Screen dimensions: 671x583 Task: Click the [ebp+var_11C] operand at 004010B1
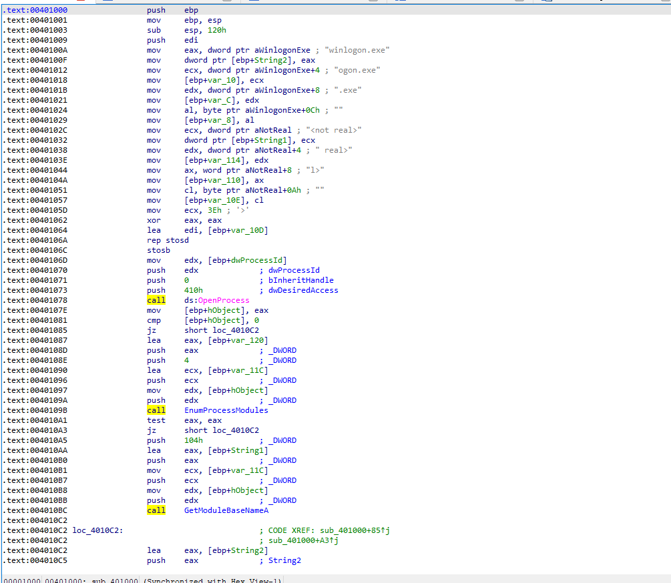click(x=238, y=470)
